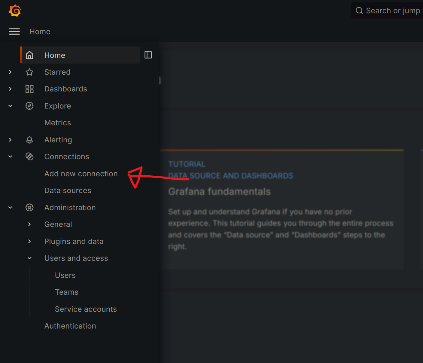Image resolution: width=423 pixels, height=363 pixels.
Task: Select Metrics under Explore
Action: (x=57, y=122)
